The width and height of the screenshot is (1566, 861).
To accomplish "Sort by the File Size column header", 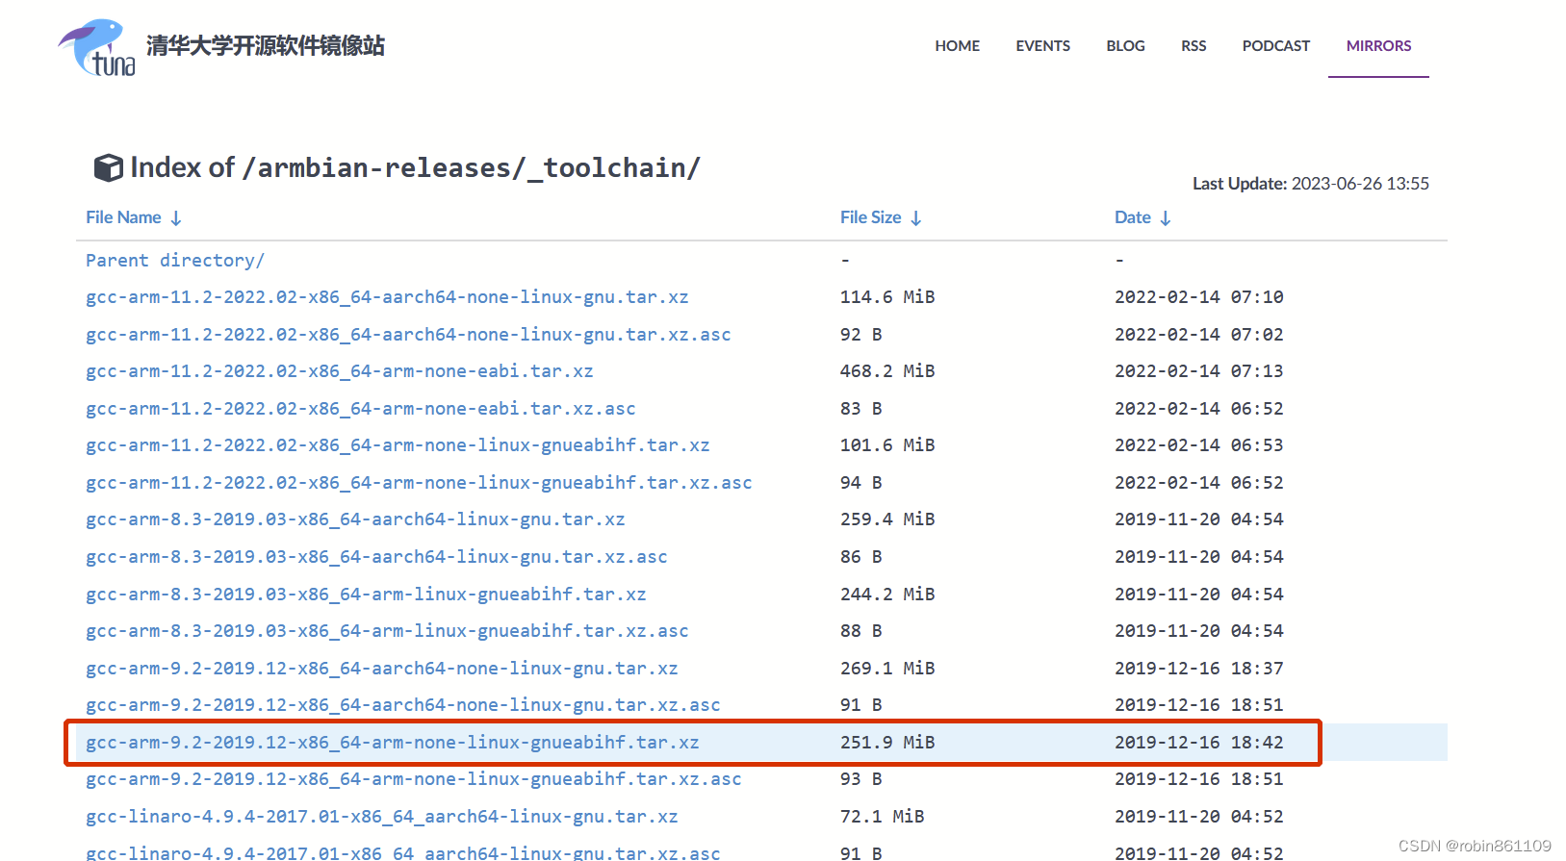I will 870,217.
